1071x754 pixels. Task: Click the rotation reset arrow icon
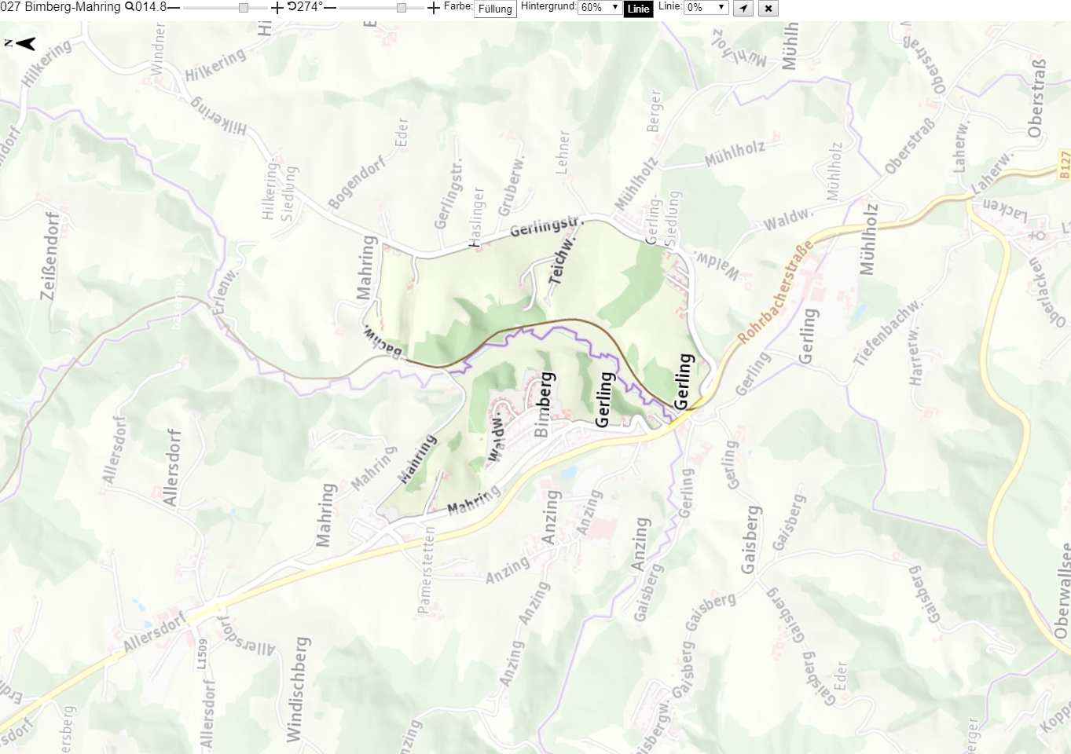click(x=292, y=7)
